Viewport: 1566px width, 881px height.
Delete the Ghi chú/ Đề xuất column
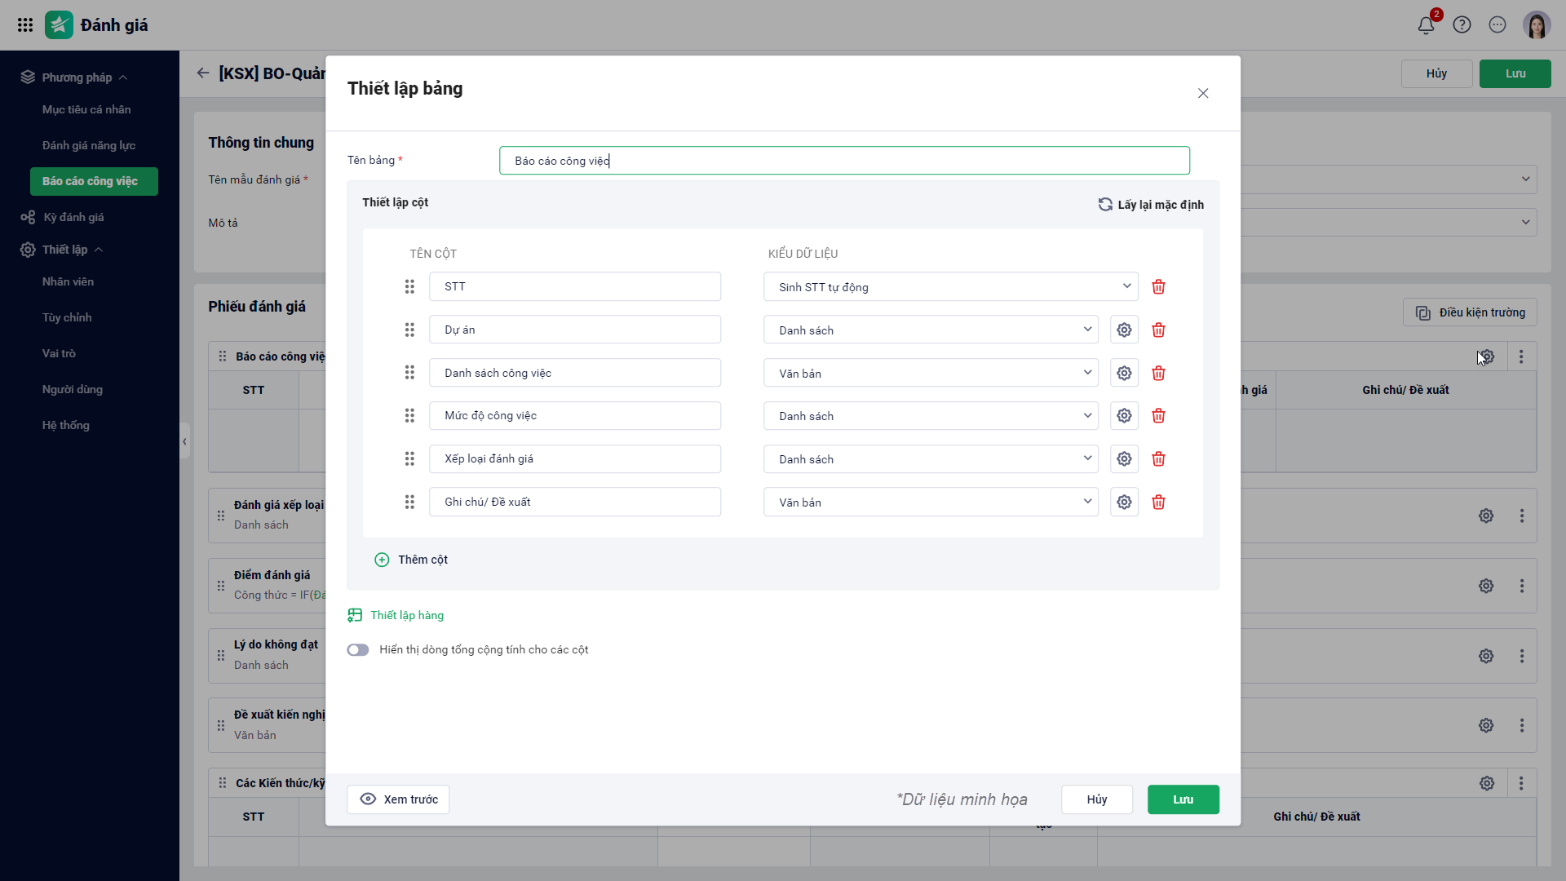(x=1158, y=502)
